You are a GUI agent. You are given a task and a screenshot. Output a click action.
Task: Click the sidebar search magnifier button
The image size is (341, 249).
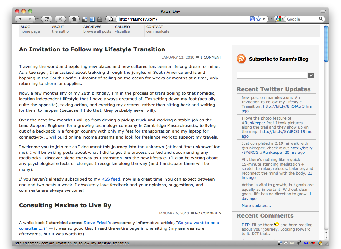pos(311,75)
